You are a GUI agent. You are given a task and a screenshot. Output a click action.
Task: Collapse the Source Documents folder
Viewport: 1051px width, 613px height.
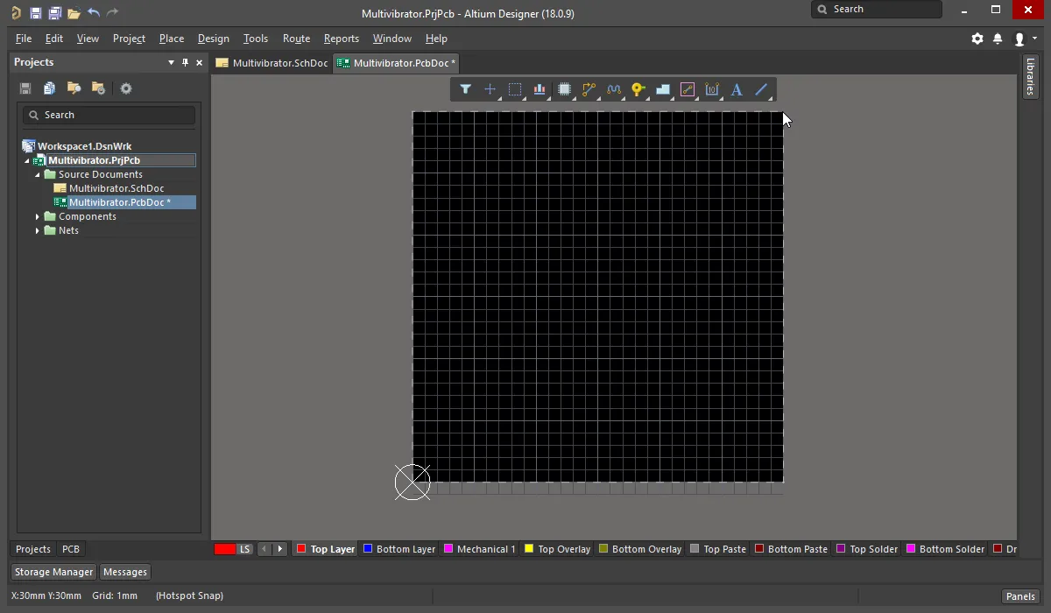click(38, 175)
